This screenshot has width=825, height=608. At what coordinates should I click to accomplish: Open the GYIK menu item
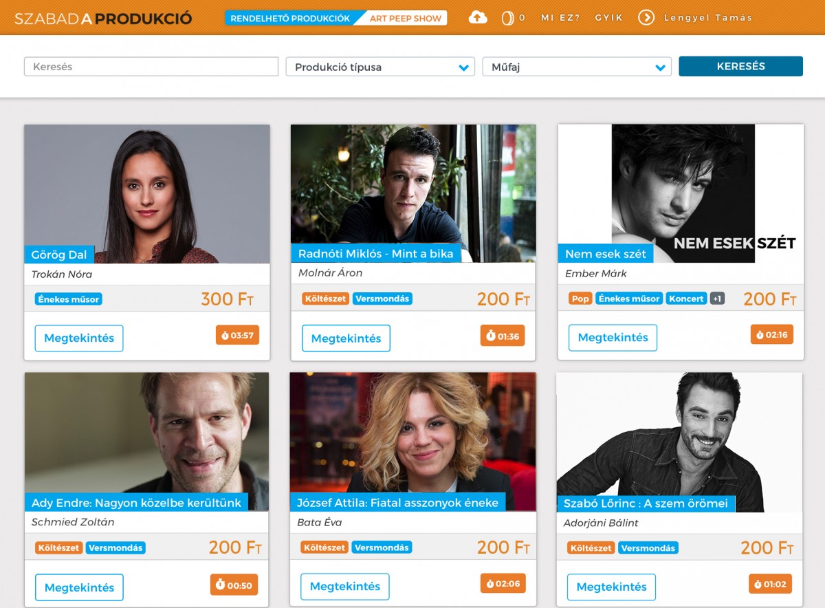coord(609,18)
